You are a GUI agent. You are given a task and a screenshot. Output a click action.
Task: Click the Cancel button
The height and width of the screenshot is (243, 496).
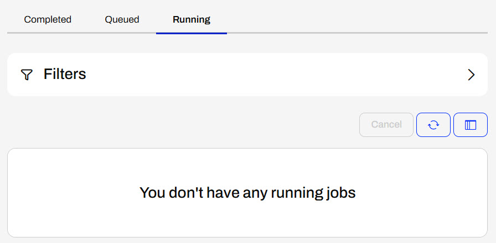(x=386, y=125)
